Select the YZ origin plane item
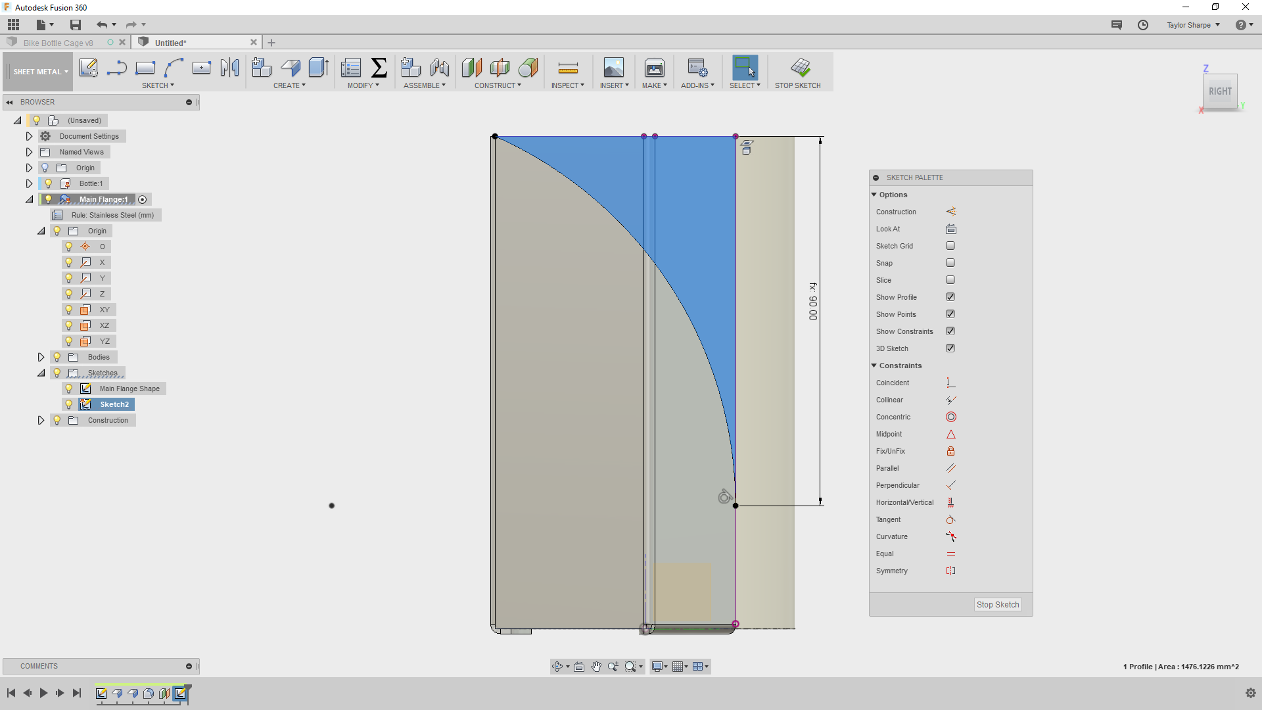Screen dimensions: 1262x710 coord(105,341)
